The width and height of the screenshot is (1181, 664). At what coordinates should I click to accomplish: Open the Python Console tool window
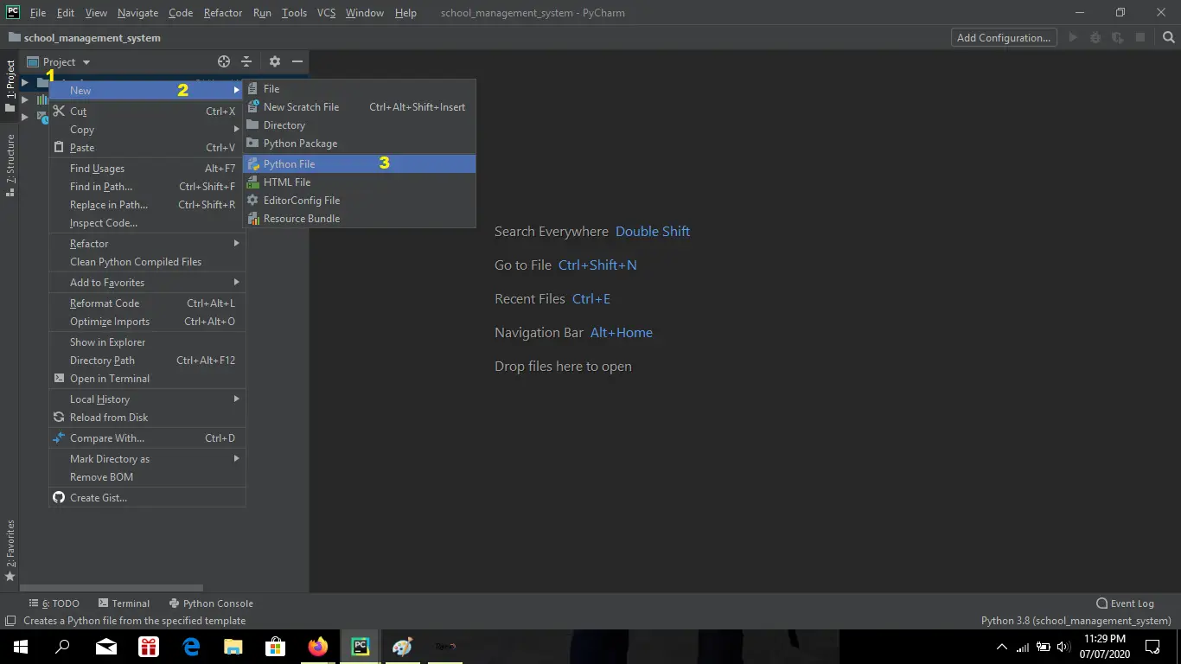pyautogui.click(x=211, y=603)
